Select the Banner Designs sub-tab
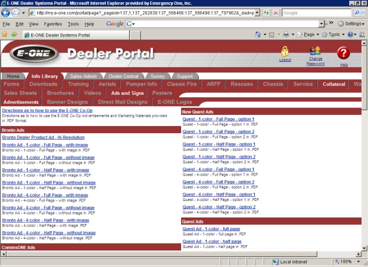 pyautogui.click(x=67, y=102)
